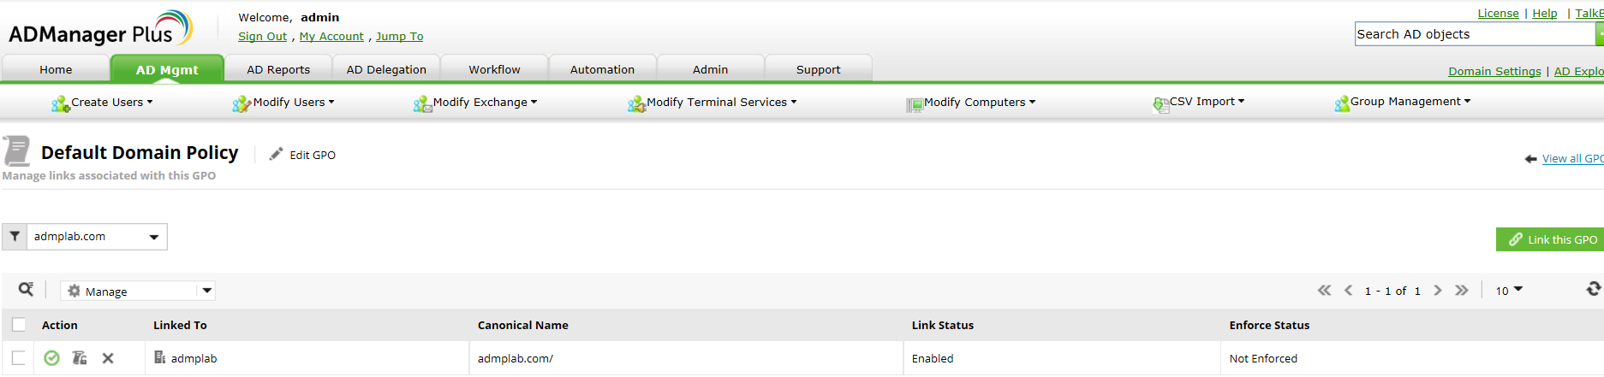Click the table search magnifier icon
This screenshot has width=1604, height=377.
pyautogui.click(x=27, y=290)
